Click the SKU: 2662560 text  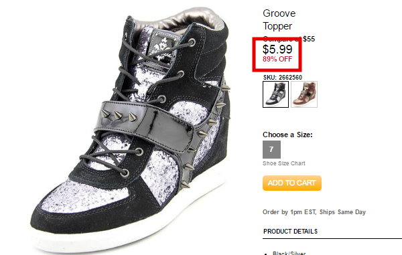click(283, 78)
